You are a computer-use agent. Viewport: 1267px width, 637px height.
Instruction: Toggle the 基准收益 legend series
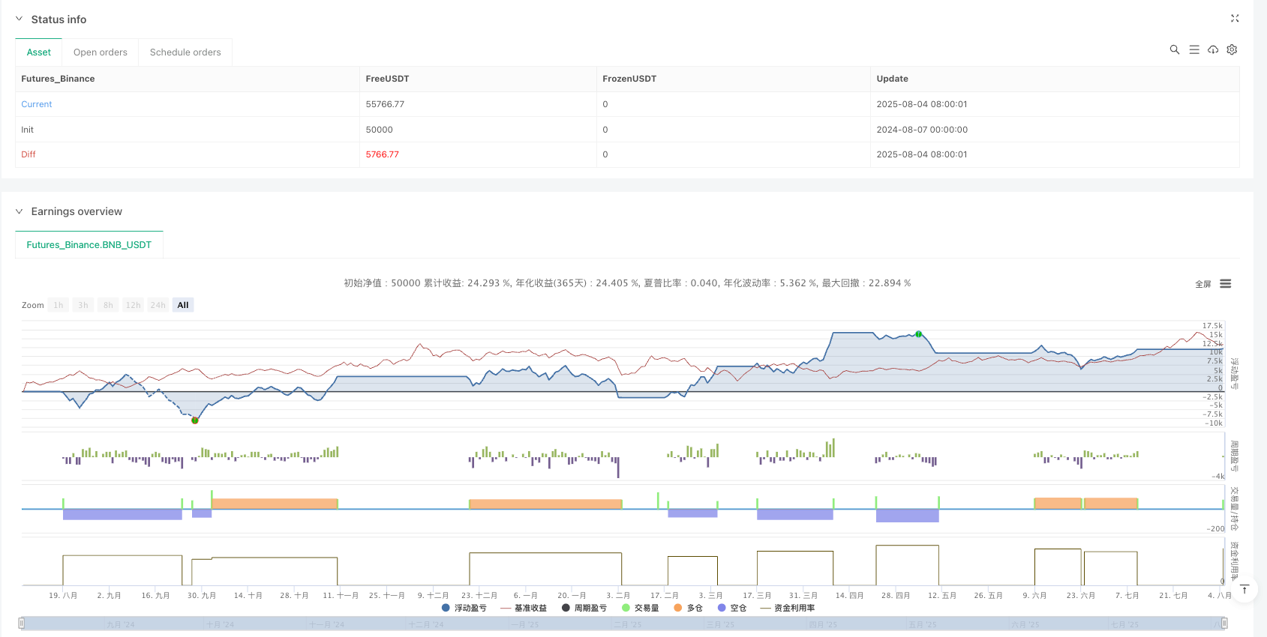(524, 608)
